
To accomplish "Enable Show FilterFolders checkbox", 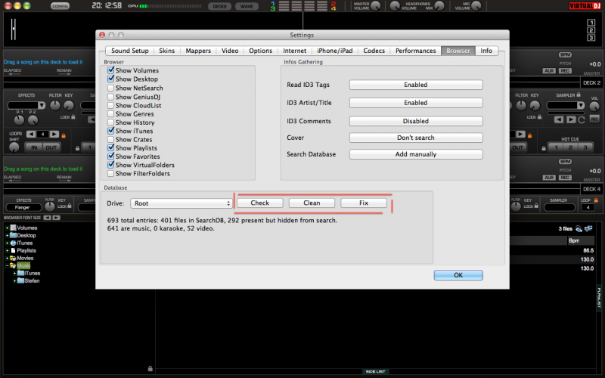I will tap(111, 174).
